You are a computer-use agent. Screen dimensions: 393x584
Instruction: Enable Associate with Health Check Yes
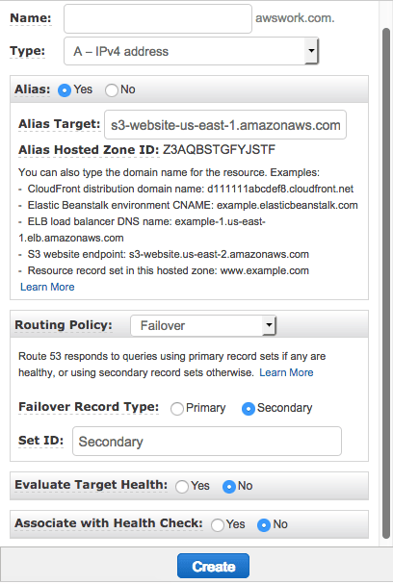(218, 525)
